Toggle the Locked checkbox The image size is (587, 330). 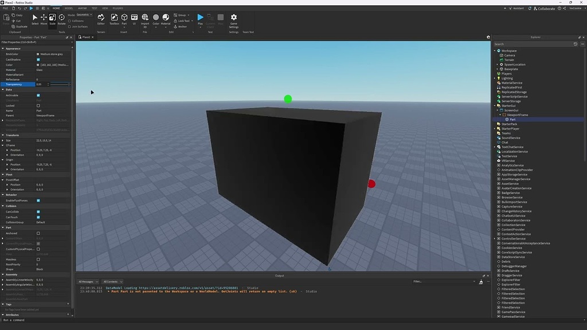point(38,105)
